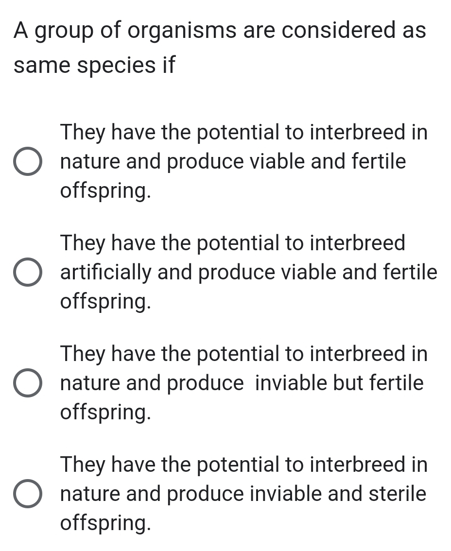Image resolution: width=451 pixels, height=551 pixels.
Task: Click the line 'They have the potential to interbreed' above 'artificially'
Action: (232, 242)
